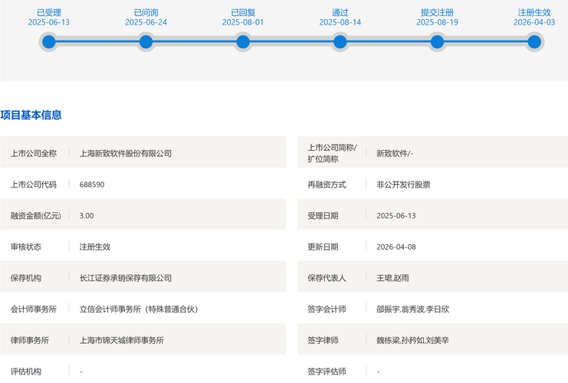Click the 已回复 timeline node dot
The height and width of the screenshot is (383, 568).
click(243, 42)
